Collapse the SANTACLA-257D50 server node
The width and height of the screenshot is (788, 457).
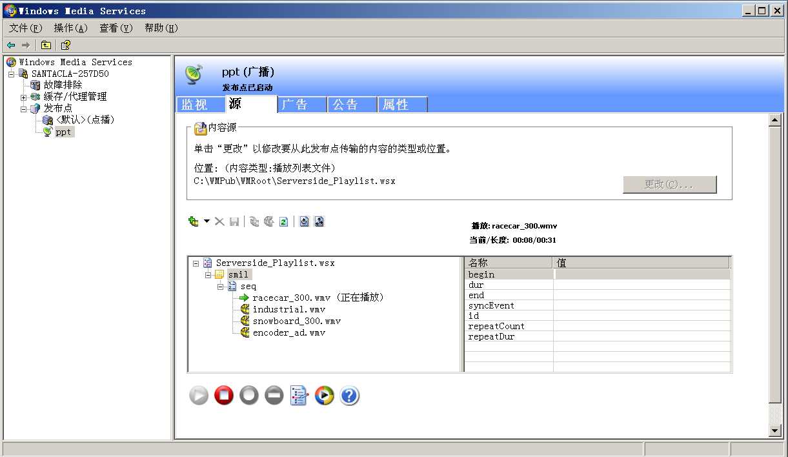[x=12, y=74]
